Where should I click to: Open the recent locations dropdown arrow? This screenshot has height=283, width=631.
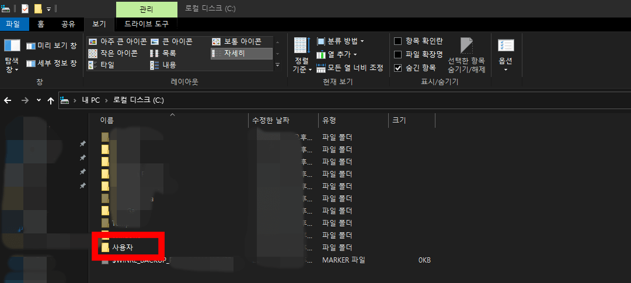pos(39,100)
